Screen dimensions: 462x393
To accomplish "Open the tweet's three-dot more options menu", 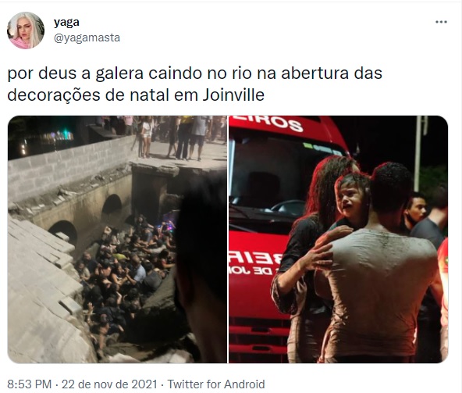I will click(x=441, y=22).
